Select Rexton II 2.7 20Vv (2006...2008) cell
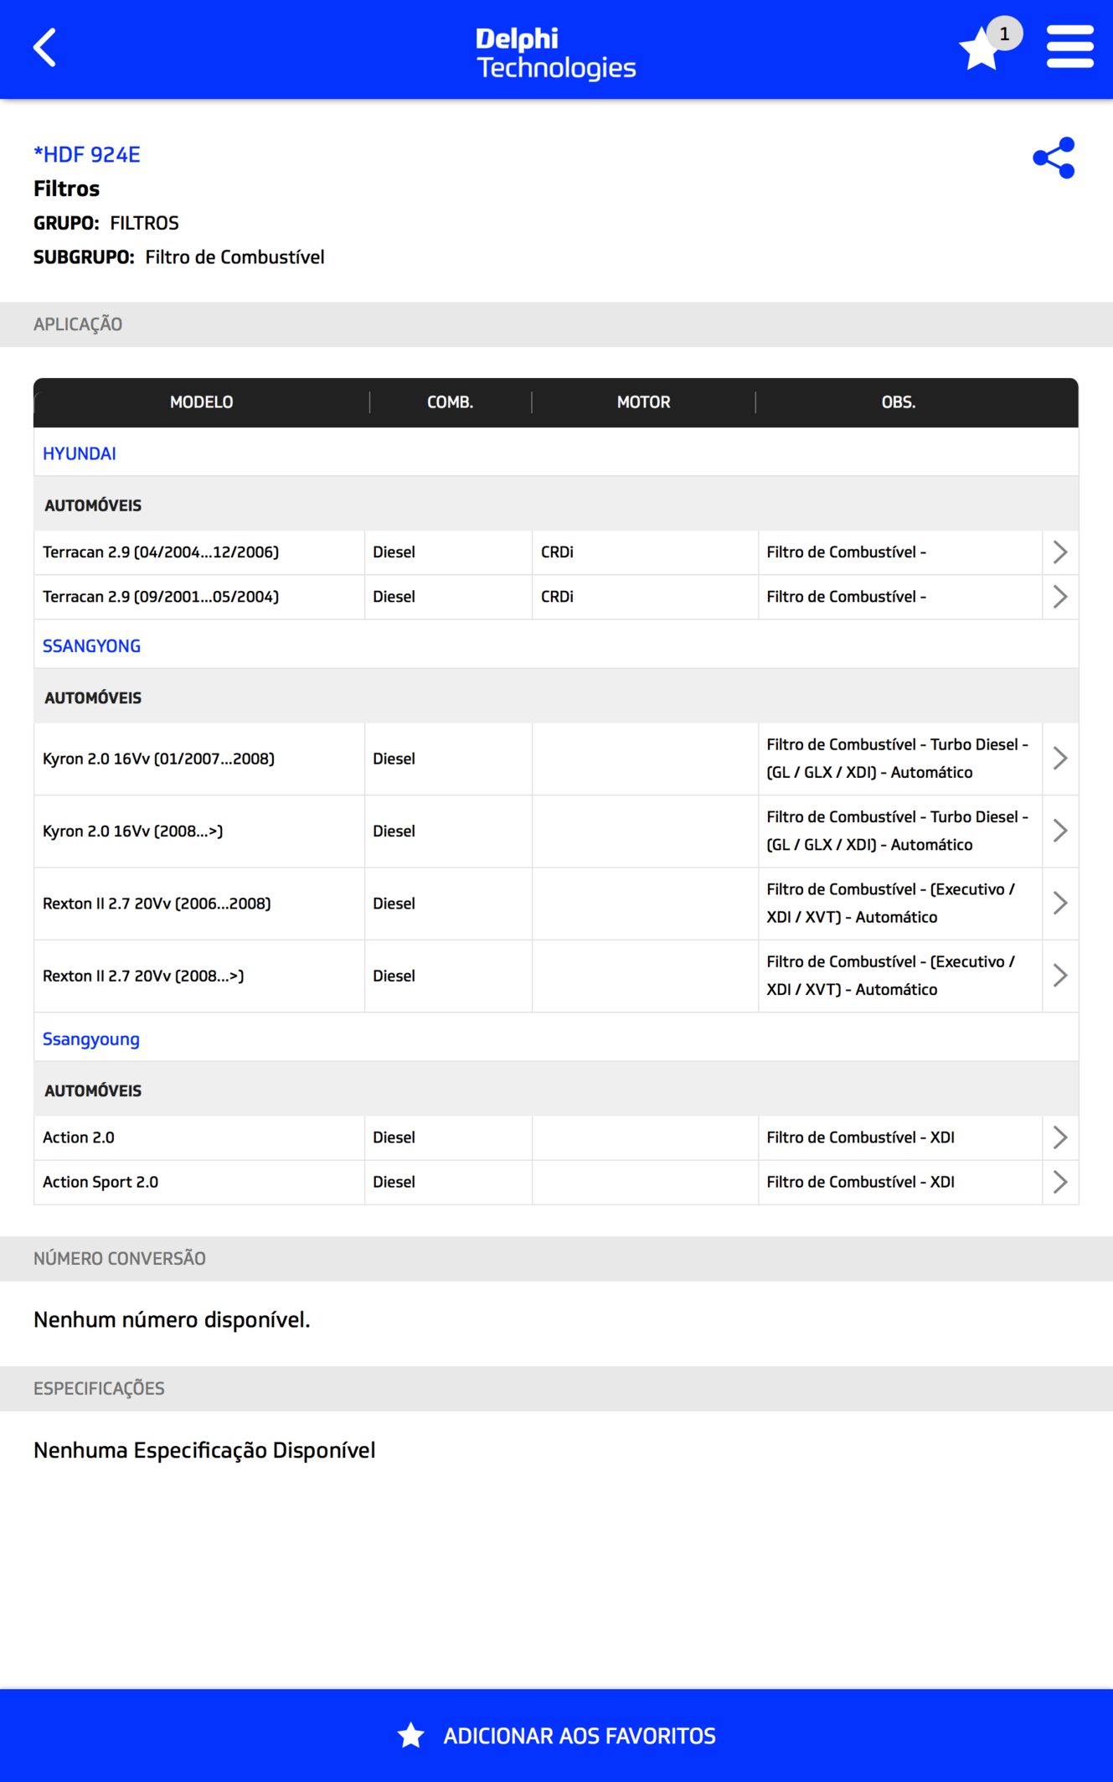This screenshot has height=1782, width=1113. [199, 904]
